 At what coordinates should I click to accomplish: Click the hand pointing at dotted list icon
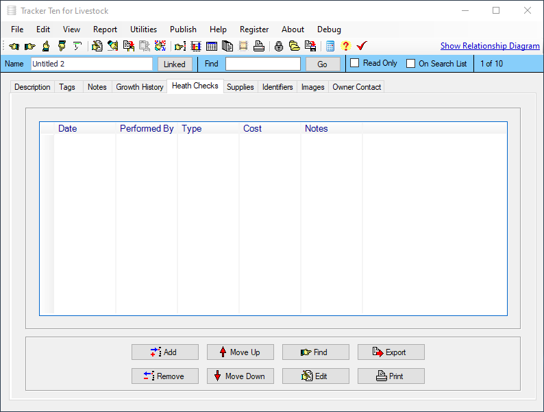(180, 46)
